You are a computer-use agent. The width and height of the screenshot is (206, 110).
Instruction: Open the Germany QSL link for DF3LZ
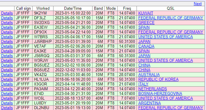pos(171,18)
